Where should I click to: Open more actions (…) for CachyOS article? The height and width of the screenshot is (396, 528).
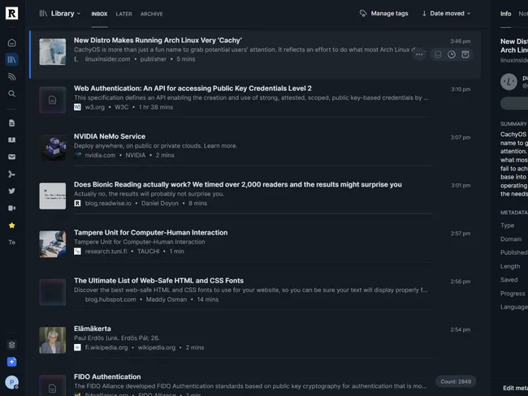419,54
